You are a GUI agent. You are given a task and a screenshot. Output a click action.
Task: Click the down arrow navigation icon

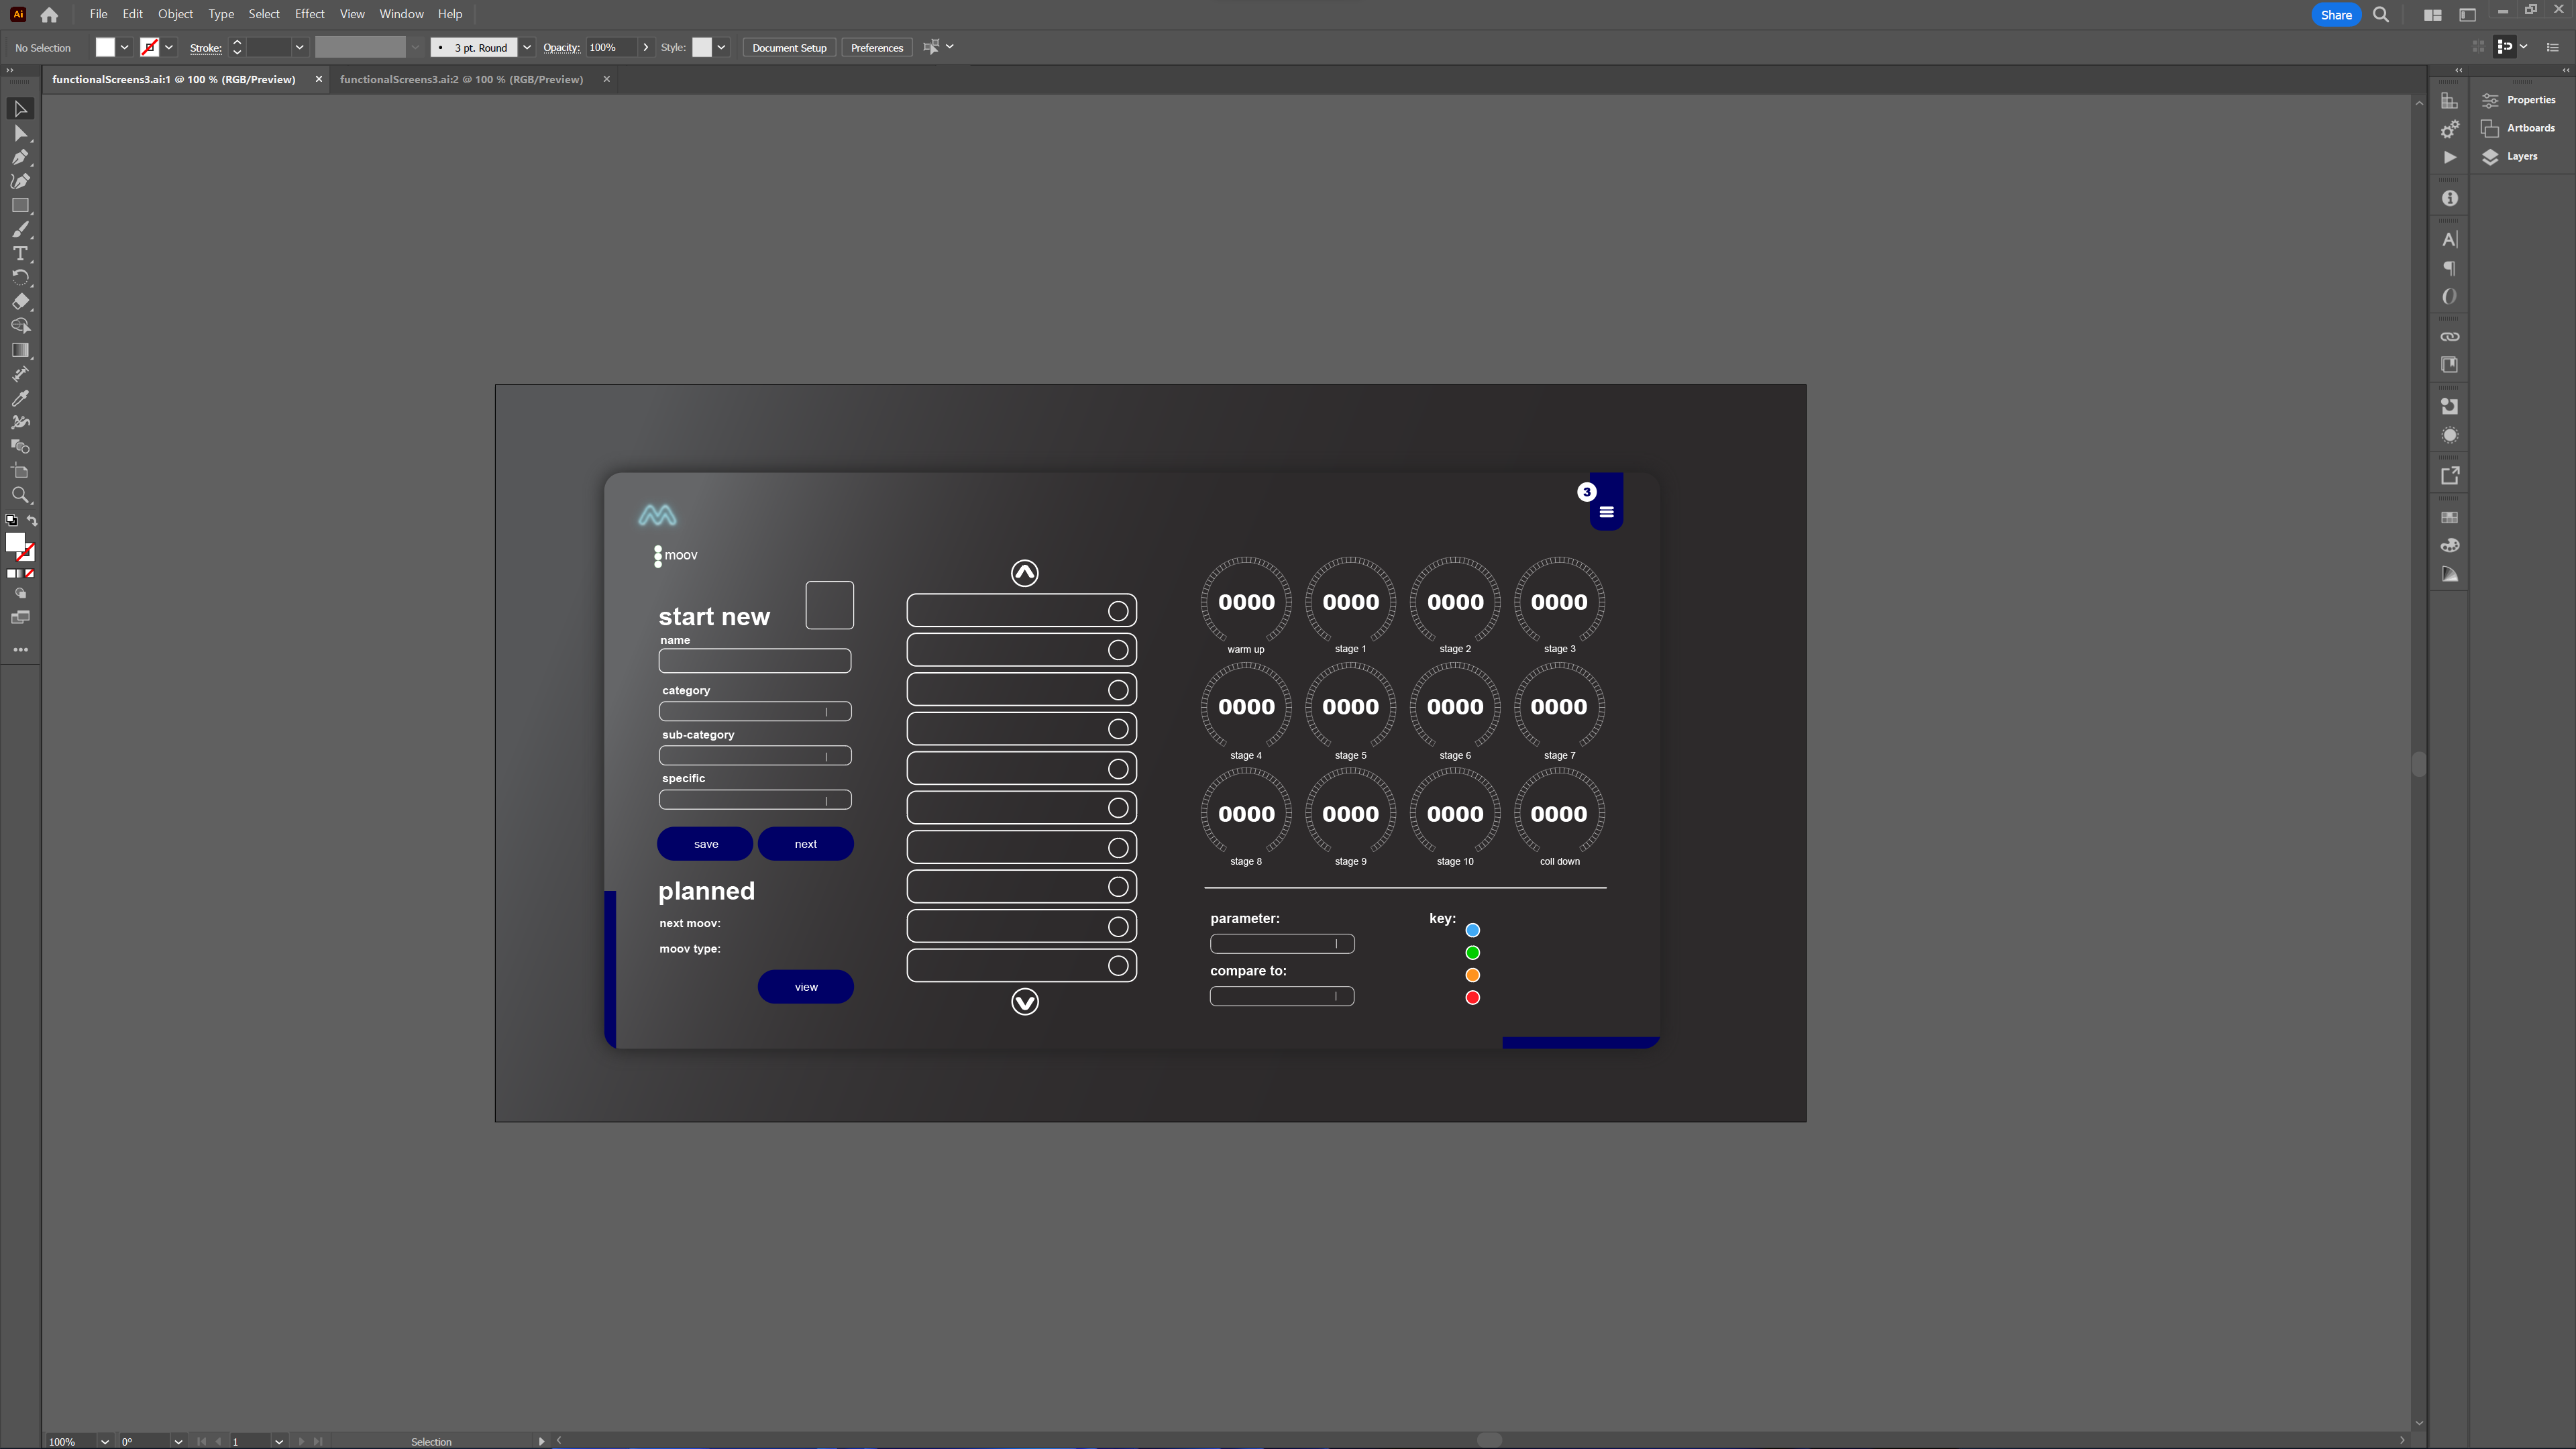pyautogui.click(x=1024, y=1002)
